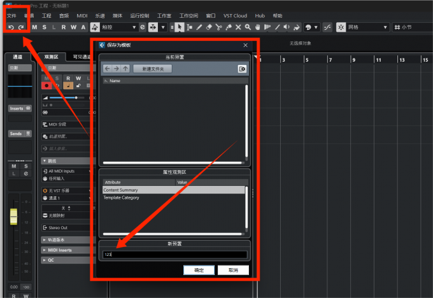
Task: Open the VST Cloud menu
Action: coord(235,16)
